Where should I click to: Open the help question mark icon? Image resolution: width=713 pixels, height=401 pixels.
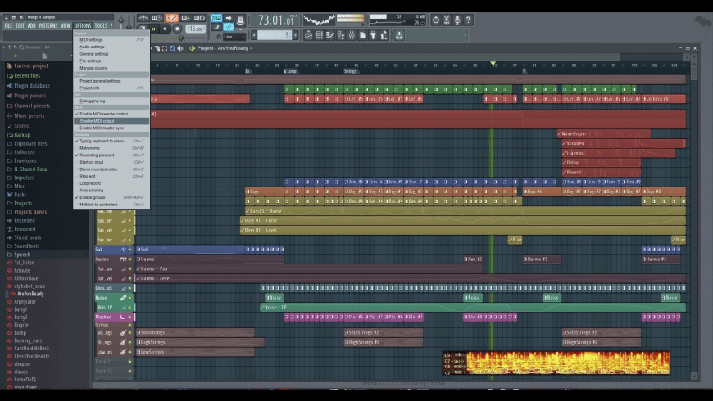470,20
